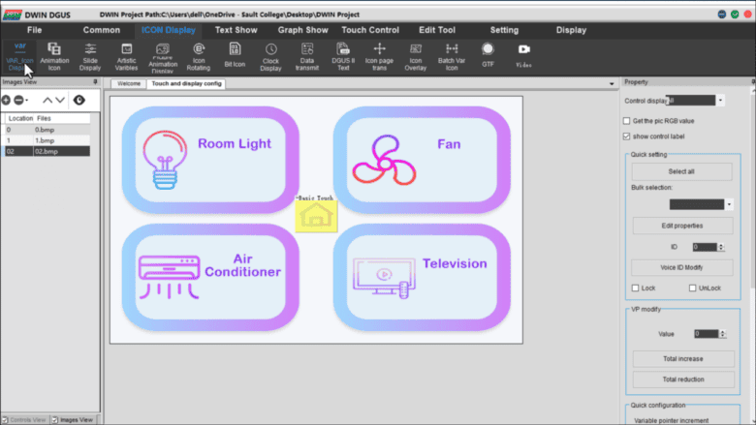The height and width of the screenshot is (425, 756).
Task: Select the Bit Icon tool
Action: tap(235, 55)
